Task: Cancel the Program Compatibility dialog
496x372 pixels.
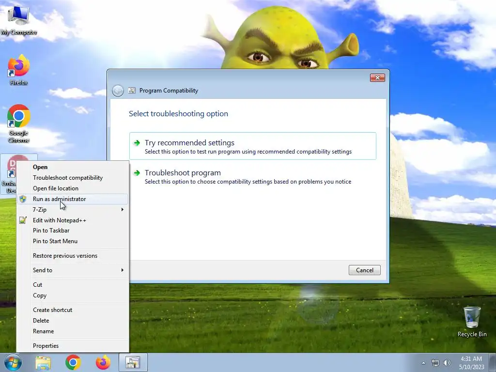Action: click(x=364, y=270)
